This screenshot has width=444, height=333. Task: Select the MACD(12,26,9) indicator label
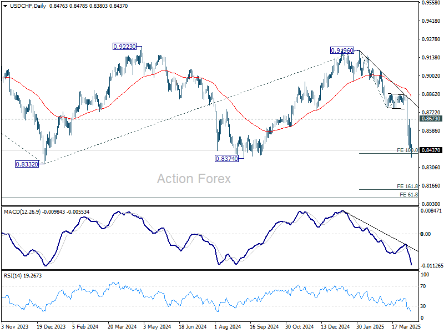click(22, 212)
